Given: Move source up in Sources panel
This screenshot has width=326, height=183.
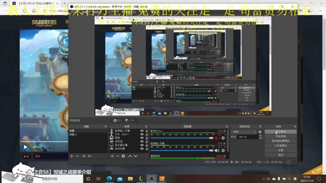Looking at the screenshot, I should click(x=130, y=156).
